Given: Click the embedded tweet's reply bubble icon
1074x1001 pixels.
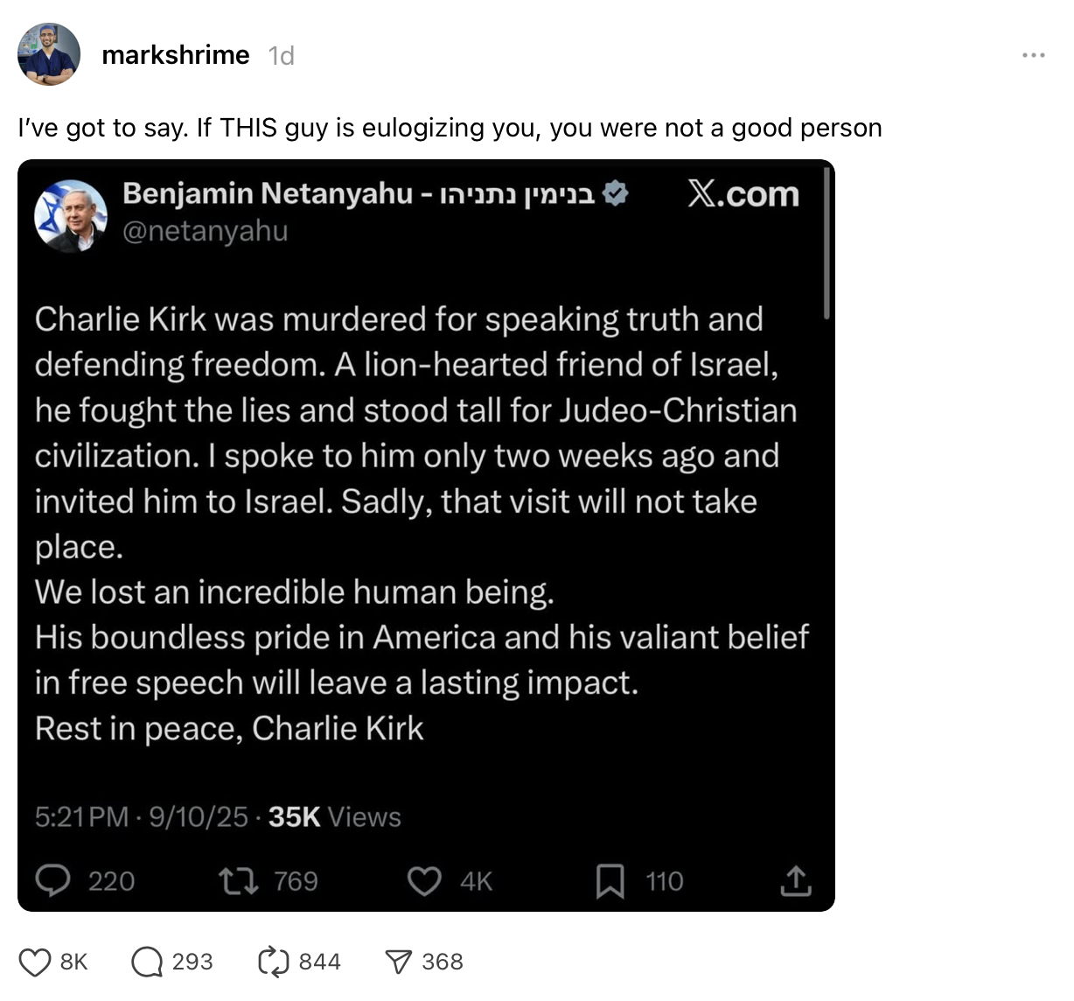Looking at the screenshot, I should 53,880.
